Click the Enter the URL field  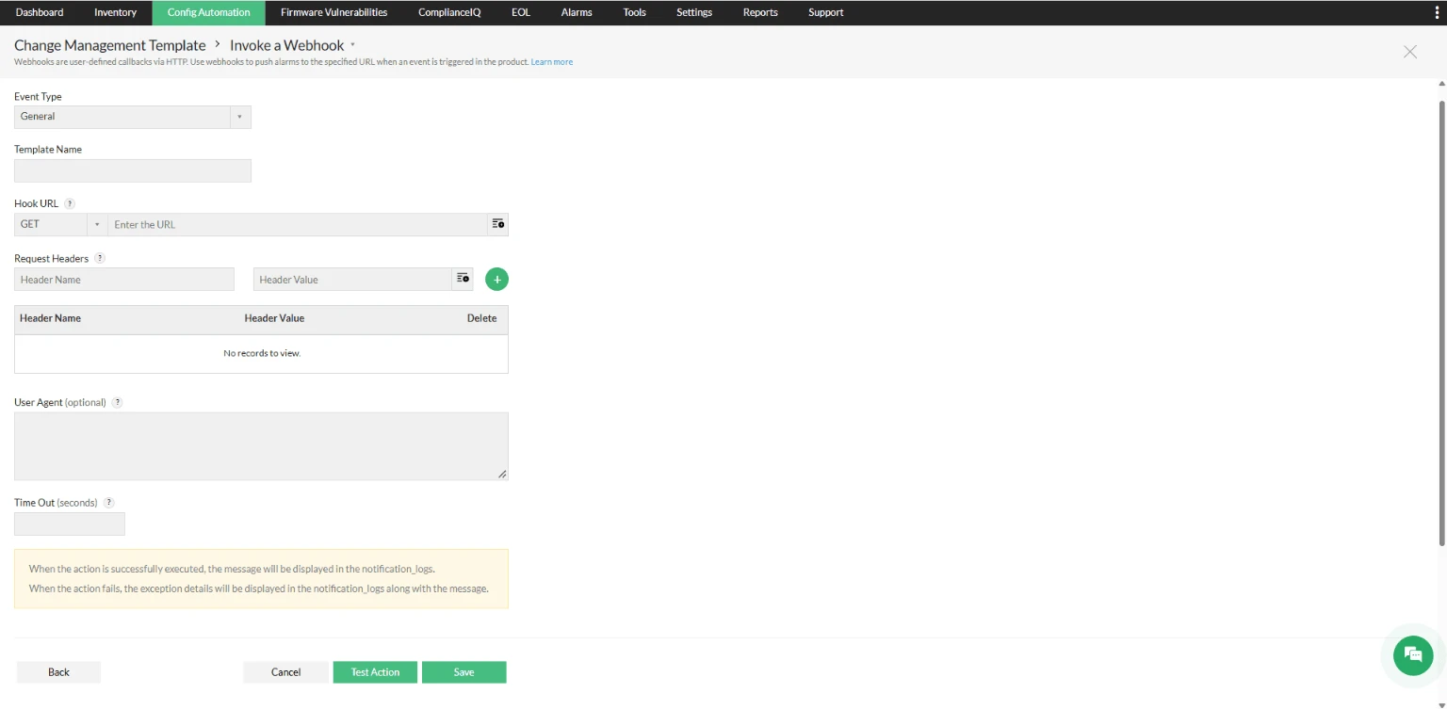coord(299,224)
